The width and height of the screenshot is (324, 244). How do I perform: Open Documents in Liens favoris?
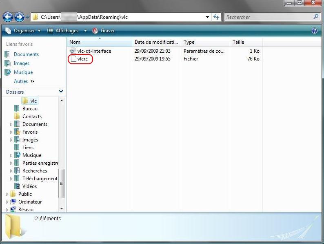26,54
